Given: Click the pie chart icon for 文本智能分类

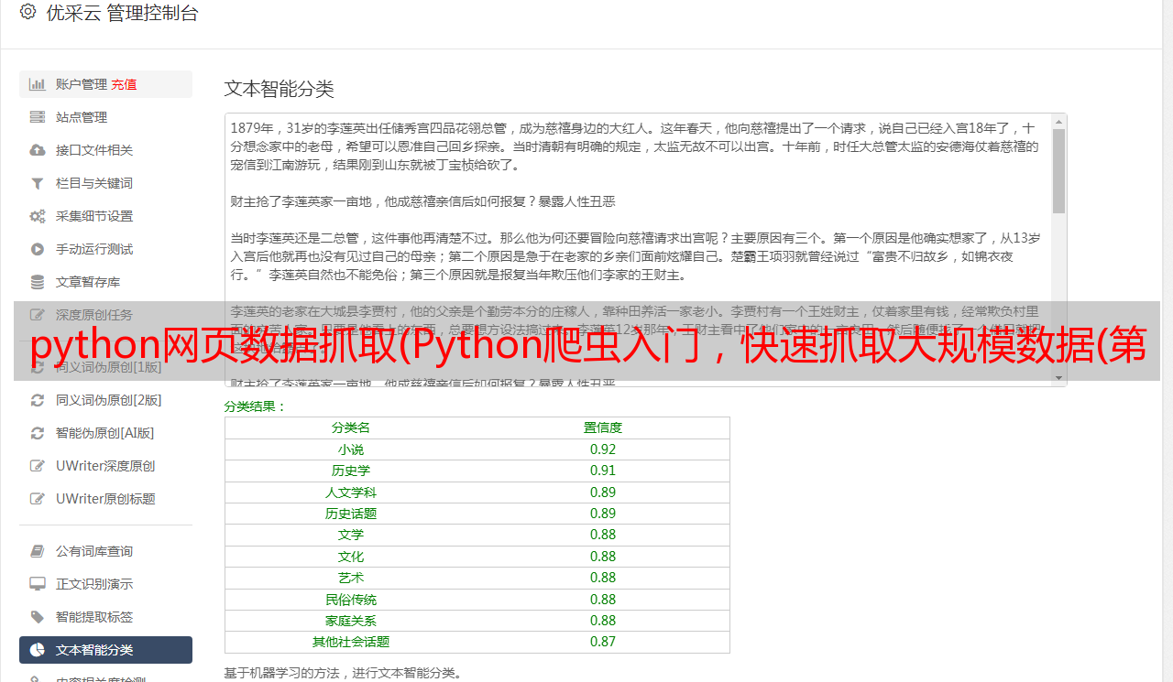Looking at the screenshot, I should point(38,650).
